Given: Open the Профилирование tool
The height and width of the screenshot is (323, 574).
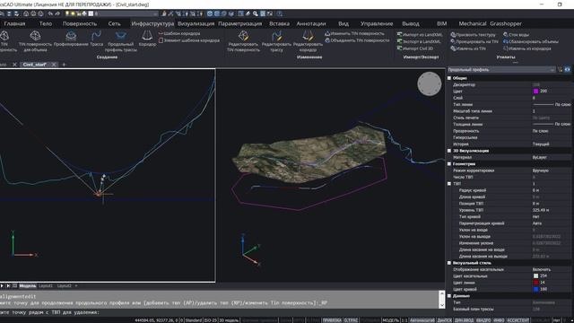Looking at the screenshot, I should tap(71, 39).
